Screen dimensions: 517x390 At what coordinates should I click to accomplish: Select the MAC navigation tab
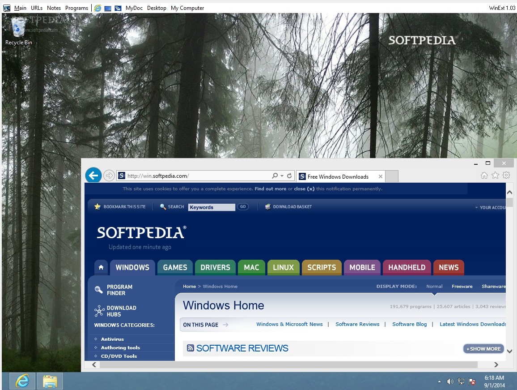coord(252,267)
